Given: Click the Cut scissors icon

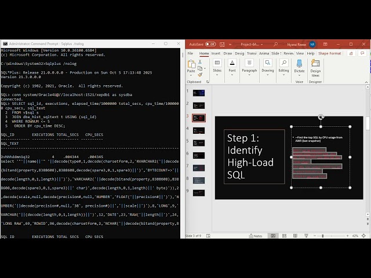Looking at the screenshot, I should [x=200, y=62].
